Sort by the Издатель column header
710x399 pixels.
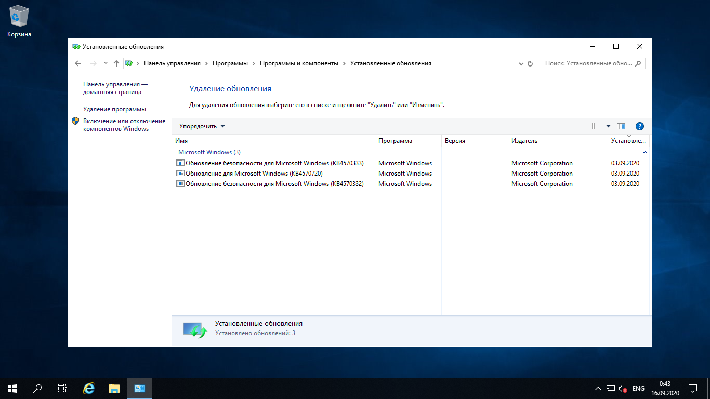click(x=558, y=141)
